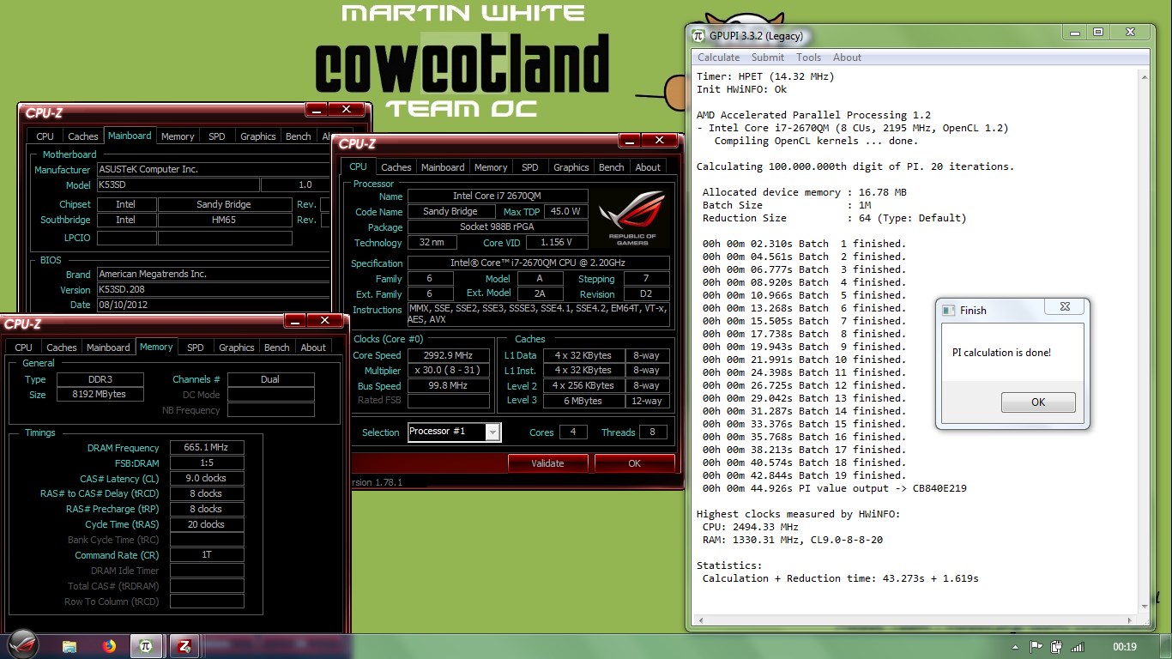Select Graphics tab in the Mainboard window
This screenshot has height=659, width=1172.
click(x=257, y=136)
